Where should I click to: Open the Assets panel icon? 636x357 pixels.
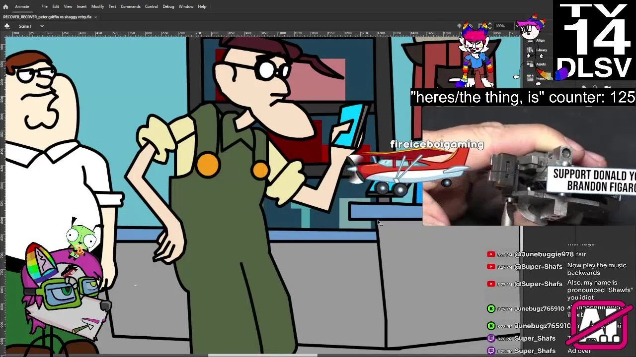pyautogui.click(x=530, y=64)
